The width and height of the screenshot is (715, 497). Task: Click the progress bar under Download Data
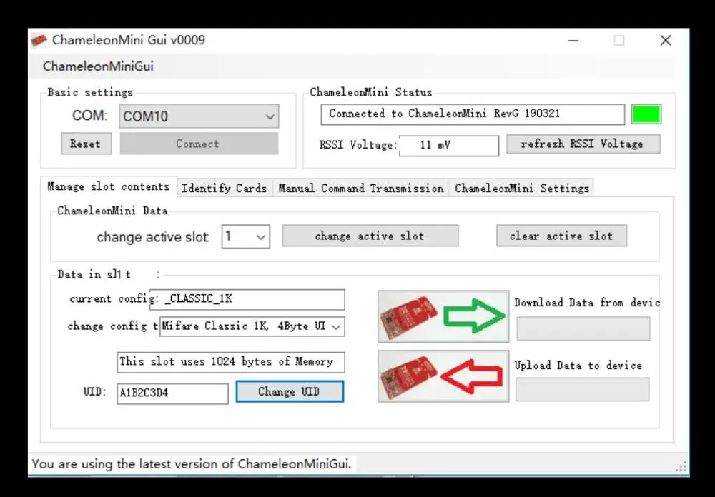pos(583,329)
